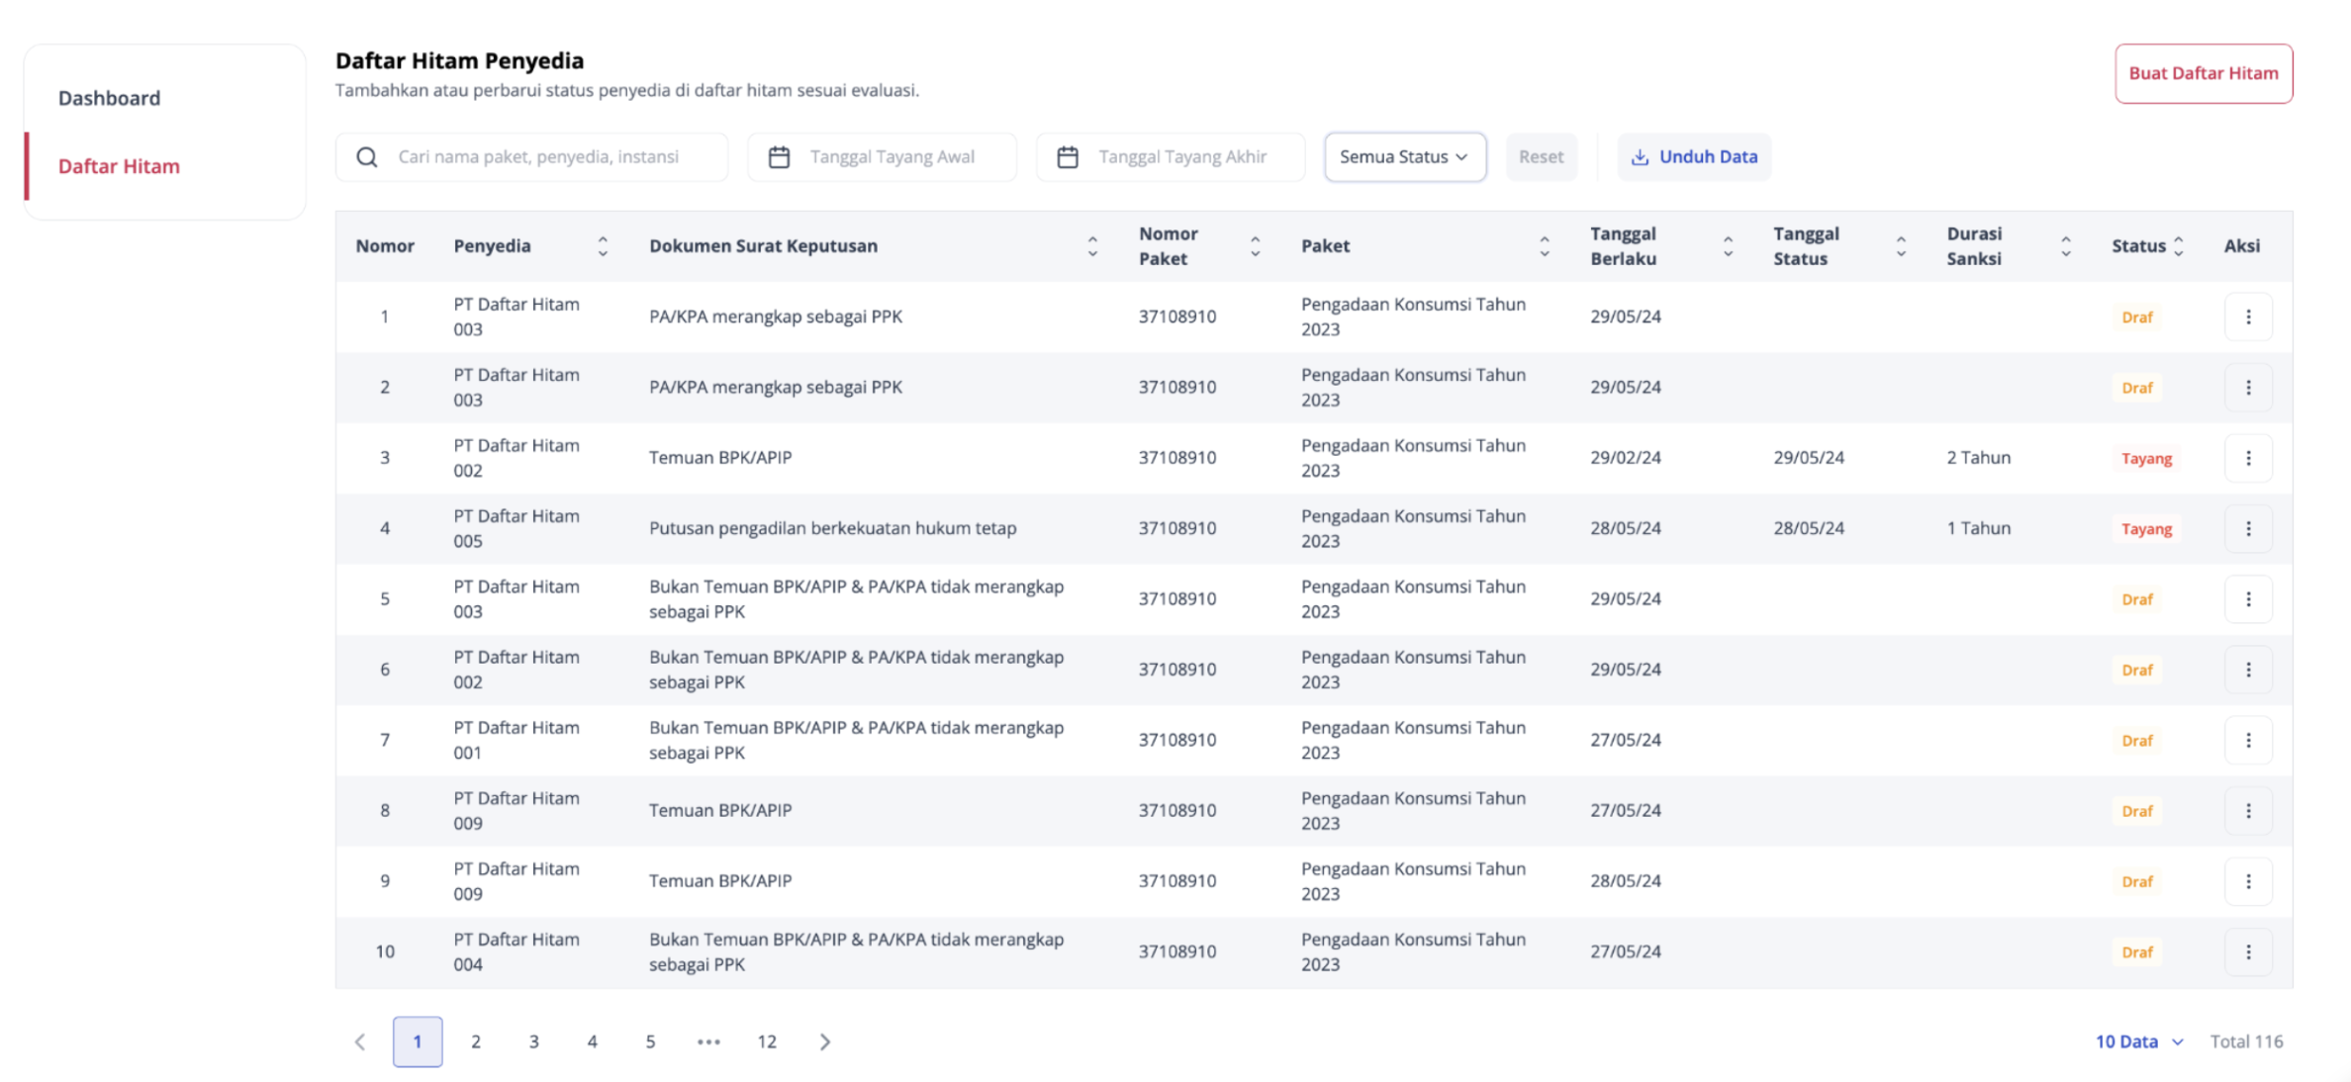Select Daftar Hitam sidebar item
This screenshot has height=1082, width=2351.
[119, 166]
